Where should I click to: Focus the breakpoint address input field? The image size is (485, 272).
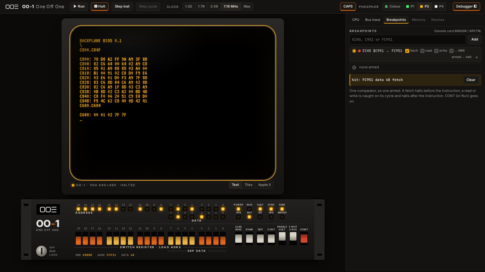[408, 40]
